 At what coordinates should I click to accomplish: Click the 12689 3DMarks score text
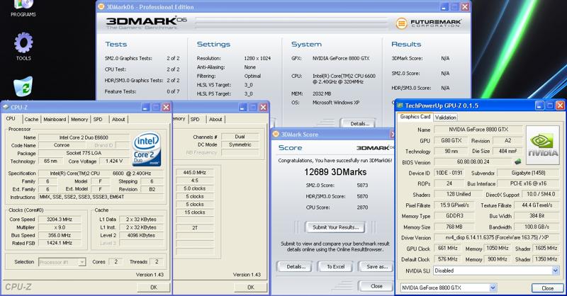(335, 172)
